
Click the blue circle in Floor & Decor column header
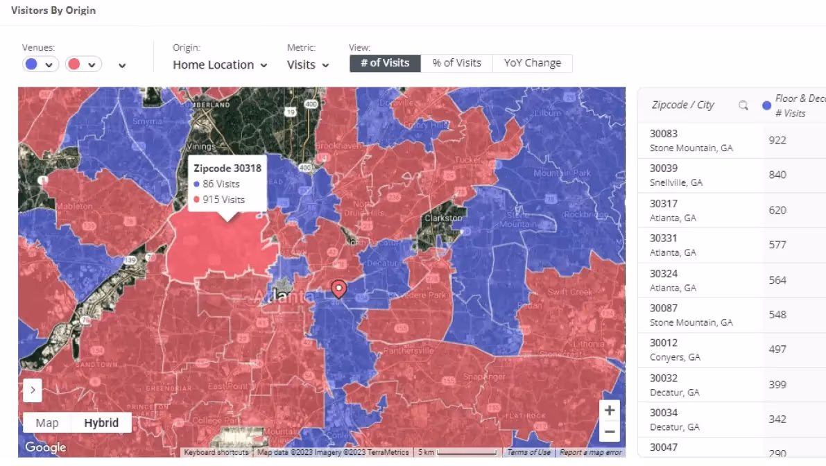coord(766,106)
